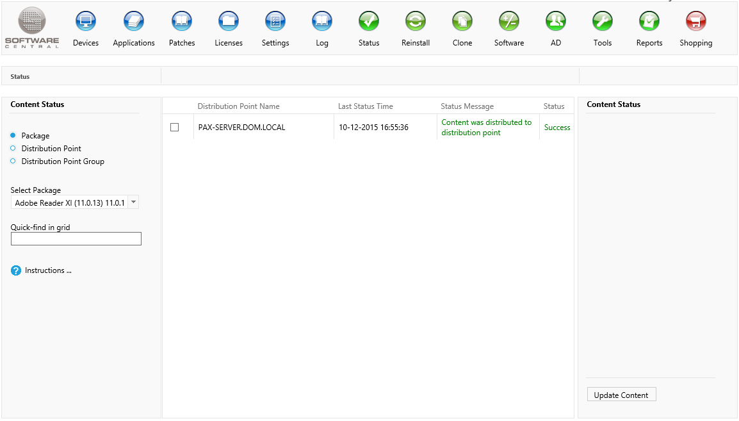Image resolution: width=739 pixels, height=421 pixels.
Task: Open the AD icon
Action: pyautogui.click(x=556, y=22)
